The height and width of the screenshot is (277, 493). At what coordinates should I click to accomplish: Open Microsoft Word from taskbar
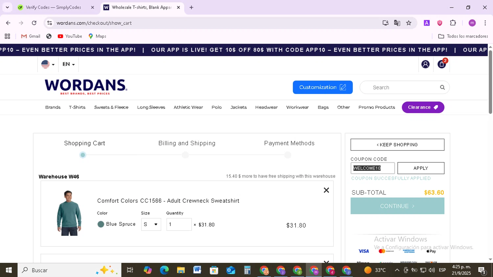(x=197, y=270)
